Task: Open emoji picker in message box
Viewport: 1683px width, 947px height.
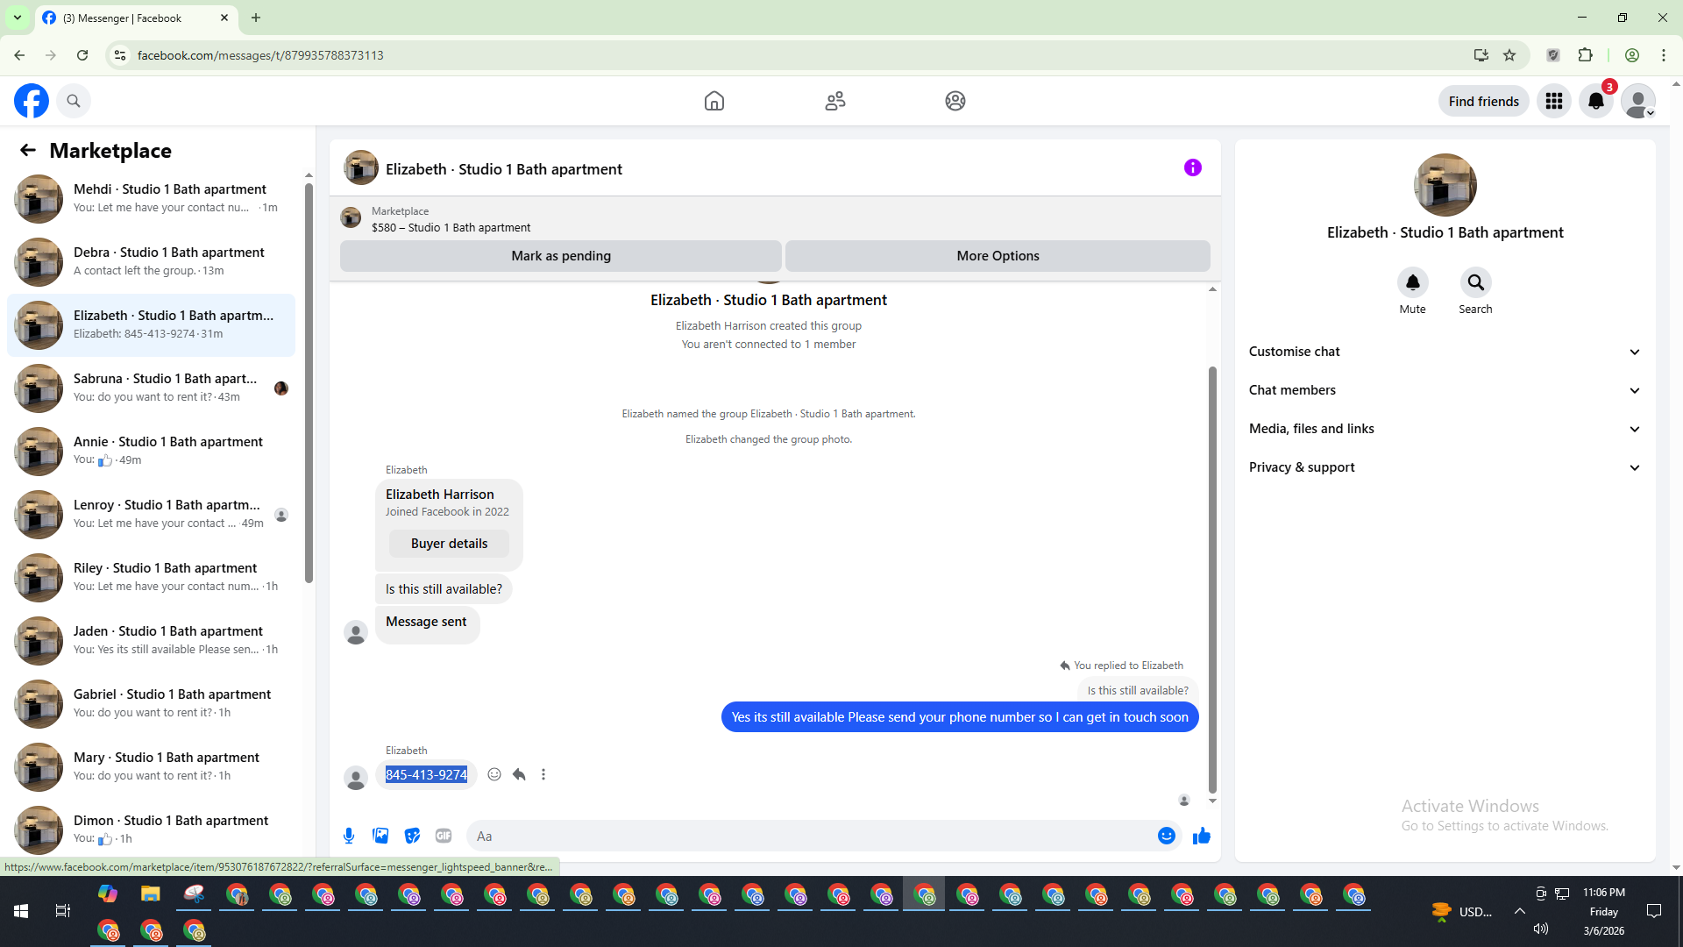Action: point(1166,836)
